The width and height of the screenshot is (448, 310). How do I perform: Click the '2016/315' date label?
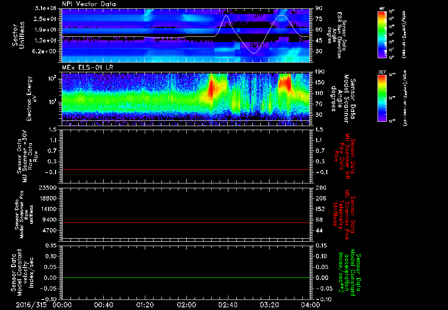[31, 305]
